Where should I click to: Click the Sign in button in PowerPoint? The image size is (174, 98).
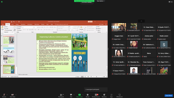point(90,22)
